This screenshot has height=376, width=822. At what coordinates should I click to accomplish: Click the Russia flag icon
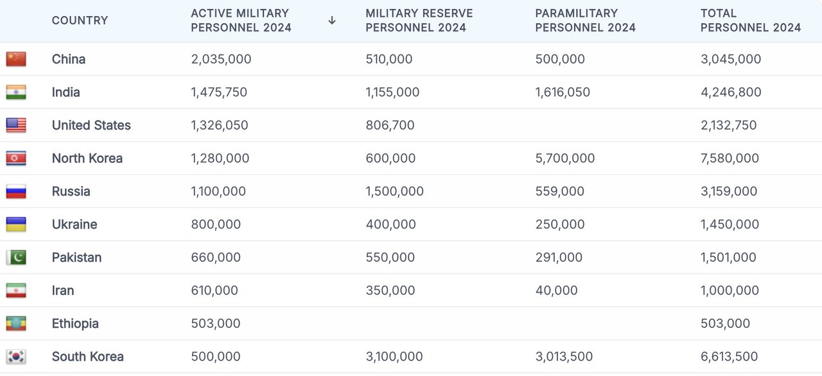pyautogui.click(x=16, y=191)
